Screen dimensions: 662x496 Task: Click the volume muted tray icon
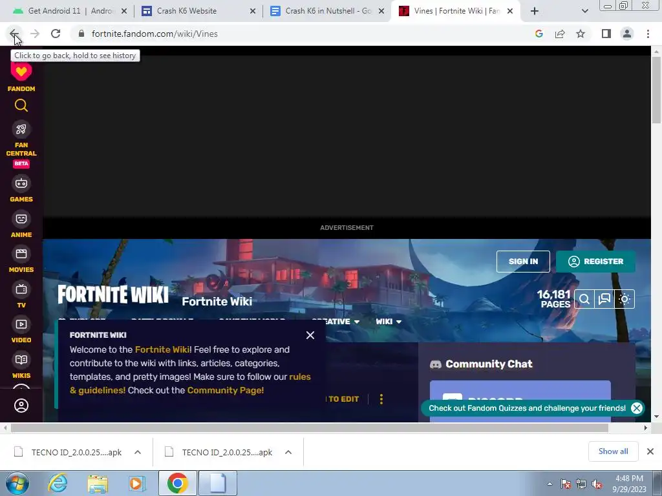pos(597,484)
